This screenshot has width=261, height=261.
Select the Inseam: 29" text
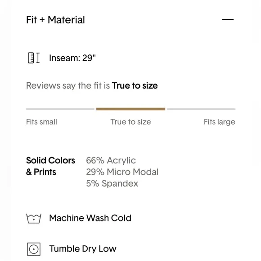72,58
